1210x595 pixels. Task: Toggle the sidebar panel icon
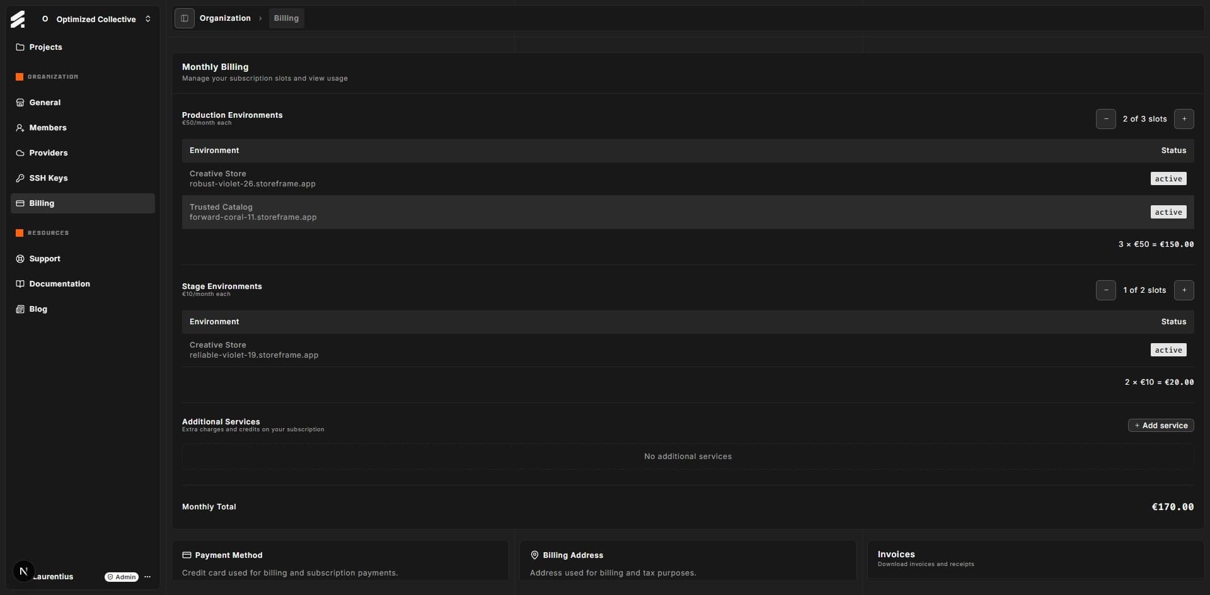point(184,18)
